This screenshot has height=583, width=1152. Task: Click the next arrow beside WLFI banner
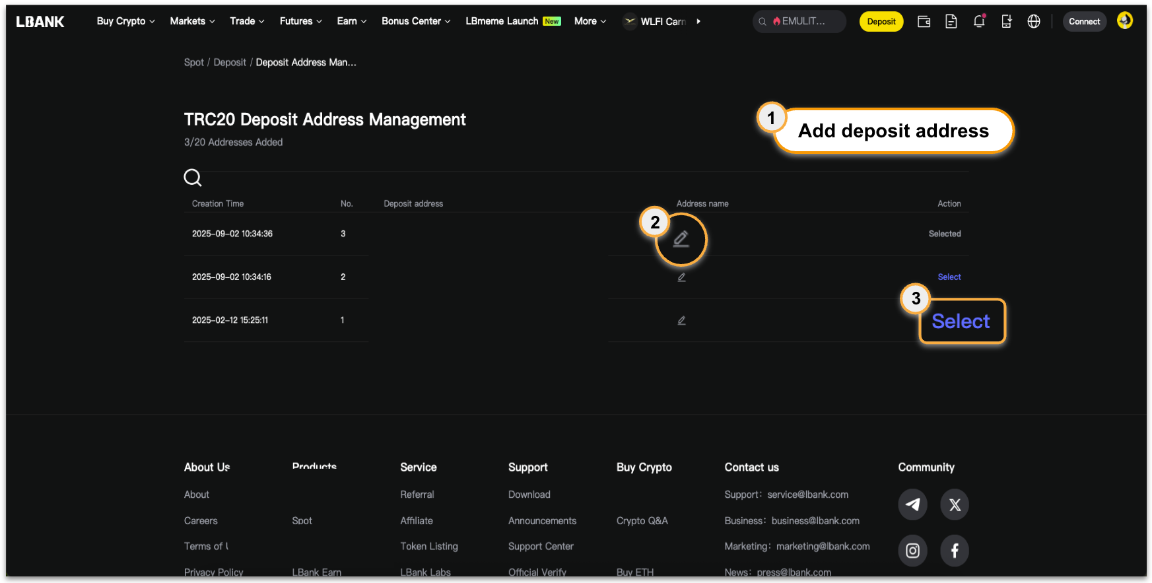point(698,22)
